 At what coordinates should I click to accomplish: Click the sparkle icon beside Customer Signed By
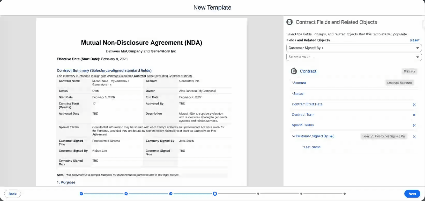(332, 136)
